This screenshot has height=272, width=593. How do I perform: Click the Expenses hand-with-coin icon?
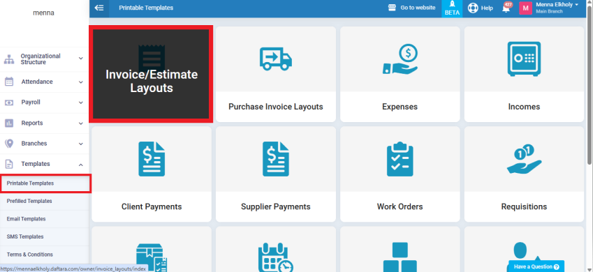(400, 59)
